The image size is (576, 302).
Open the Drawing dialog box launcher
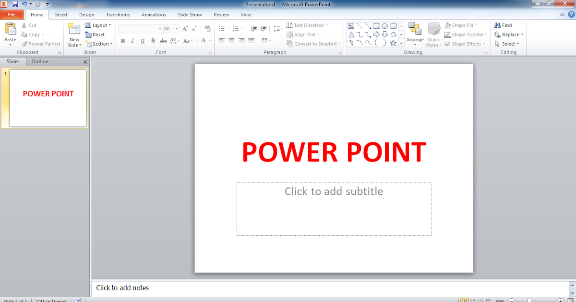487,52
